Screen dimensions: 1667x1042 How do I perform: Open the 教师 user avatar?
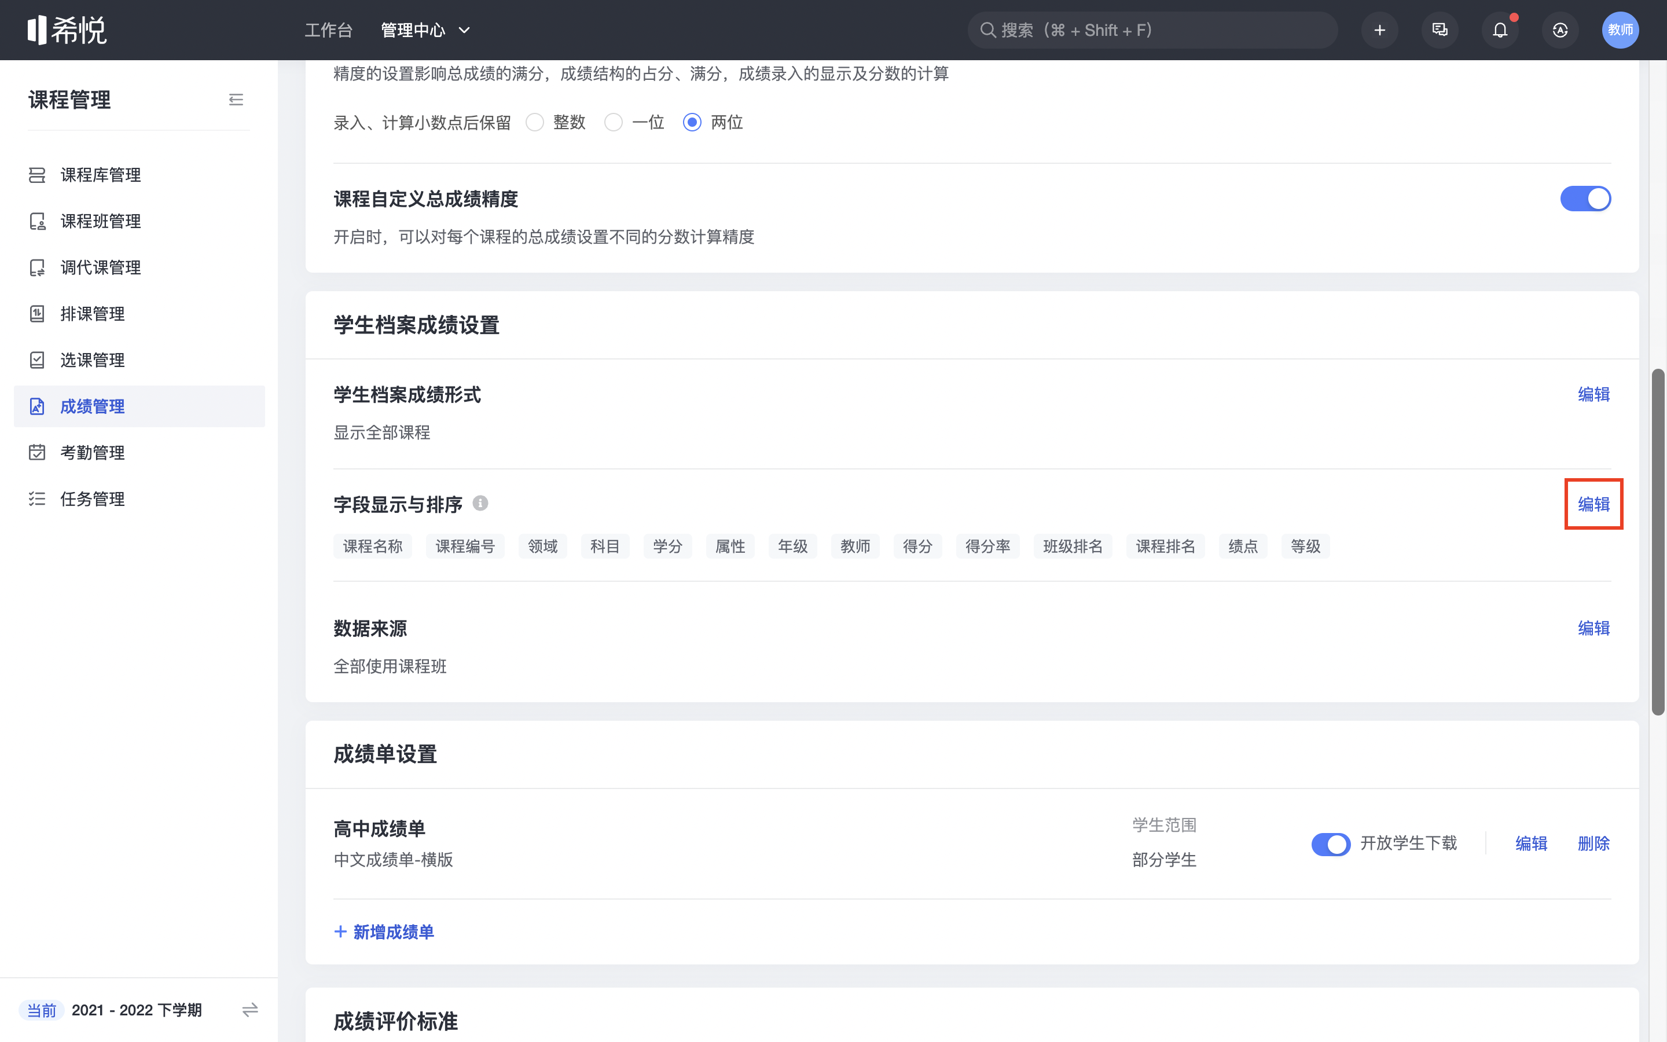pyautogui.click(x=1620, y=30)
